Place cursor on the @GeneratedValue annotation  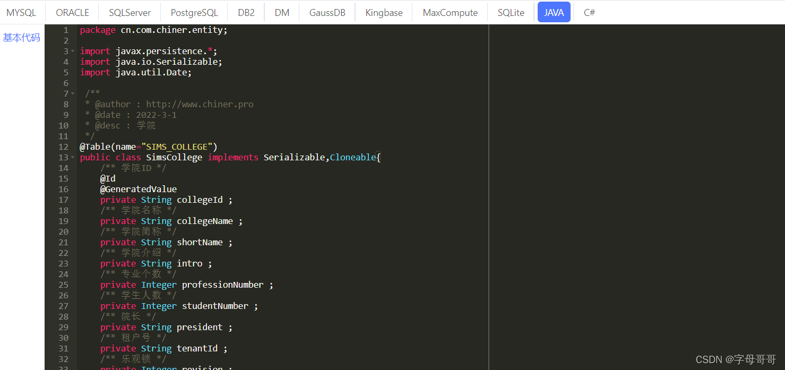tap(139, 190)
